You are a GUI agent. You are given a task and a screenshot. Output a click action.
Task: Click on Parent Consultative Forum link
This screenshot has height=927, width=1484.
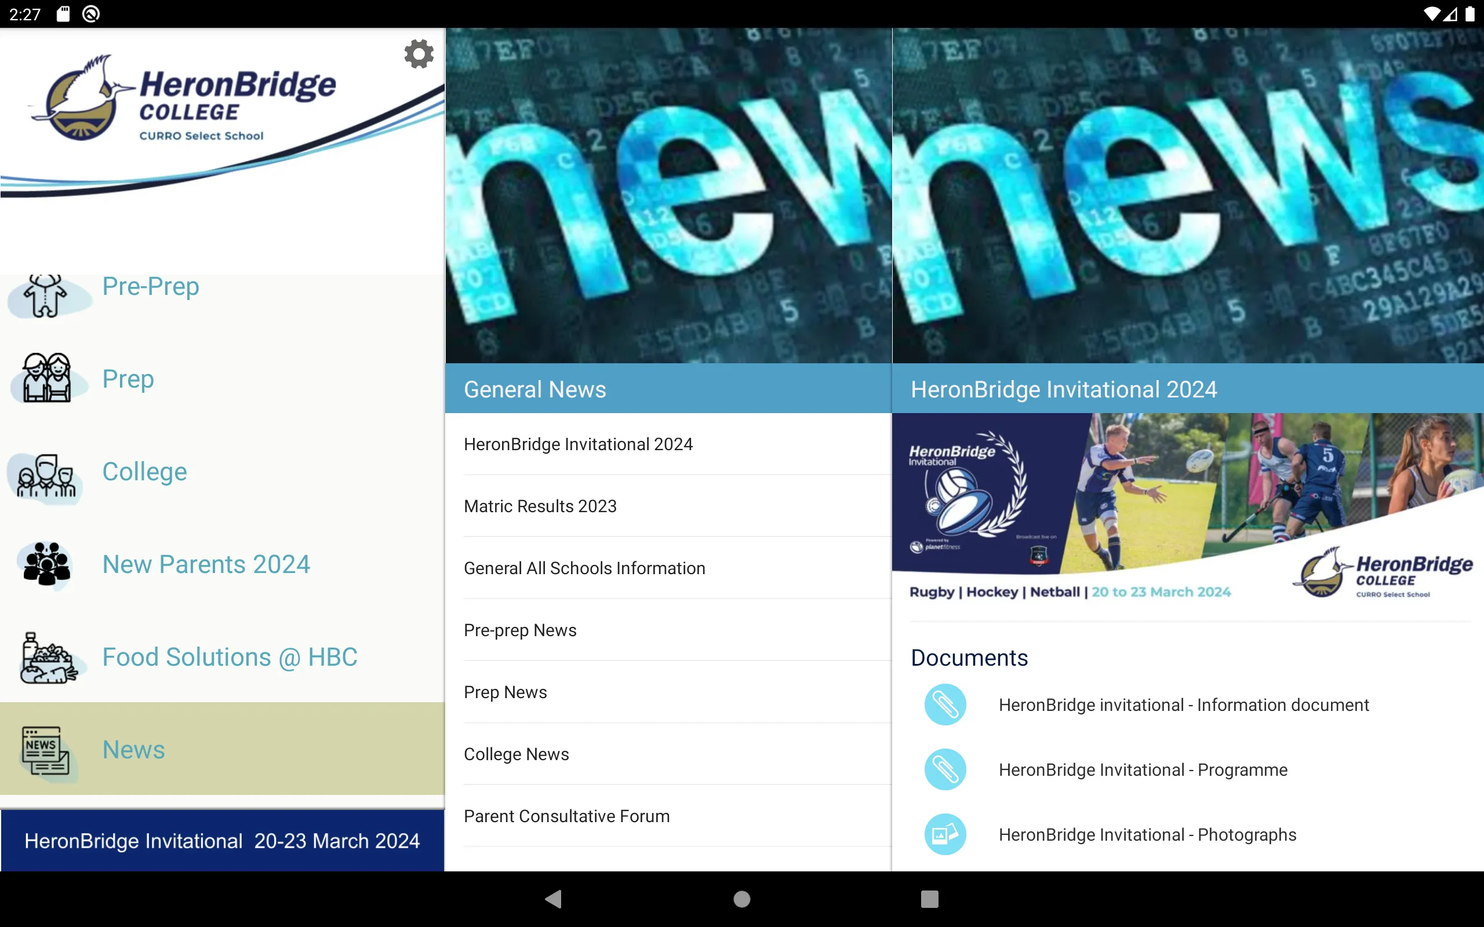pyautogui.click(x=566, y=815)
